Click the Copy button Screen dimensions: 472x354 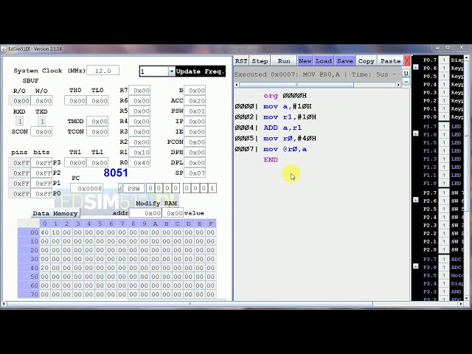click(x=366, y=60)
